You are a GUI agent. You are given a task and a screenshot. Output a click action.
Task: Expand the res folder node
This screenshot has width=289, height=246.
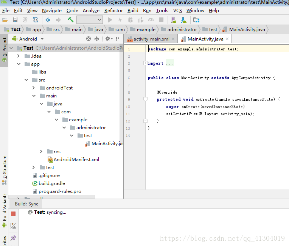point(41,152)
